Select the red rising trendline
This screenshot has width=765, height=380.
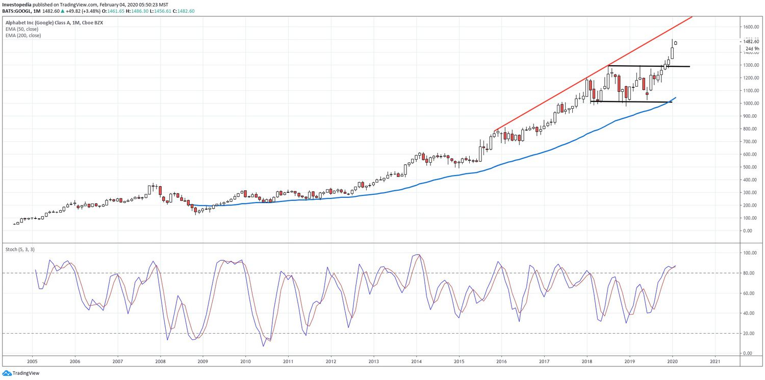[x=594, y=74]
